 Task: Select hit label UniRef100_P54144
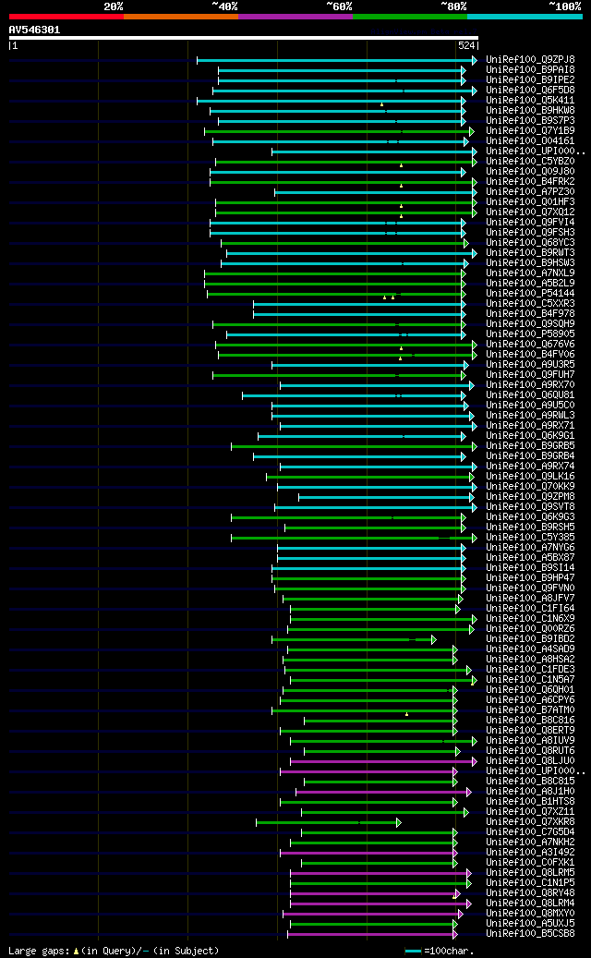(530, 293)
